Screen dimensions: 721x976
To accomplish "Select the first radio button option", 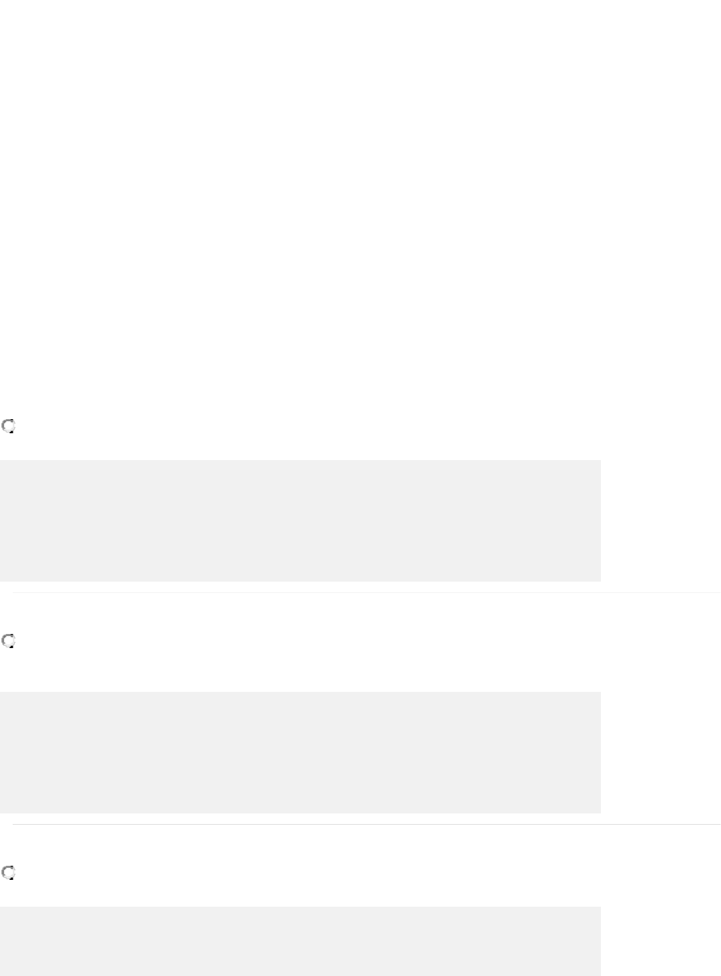I will coord(8,426).
